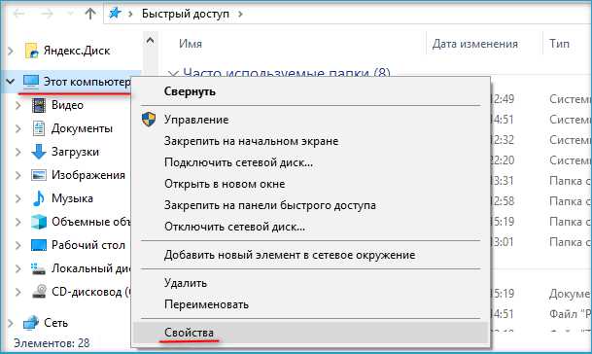The image size is (592, 354).
Task: Expand the Загрузки folder
Action: pyautogui.click(x=18, y=152)
